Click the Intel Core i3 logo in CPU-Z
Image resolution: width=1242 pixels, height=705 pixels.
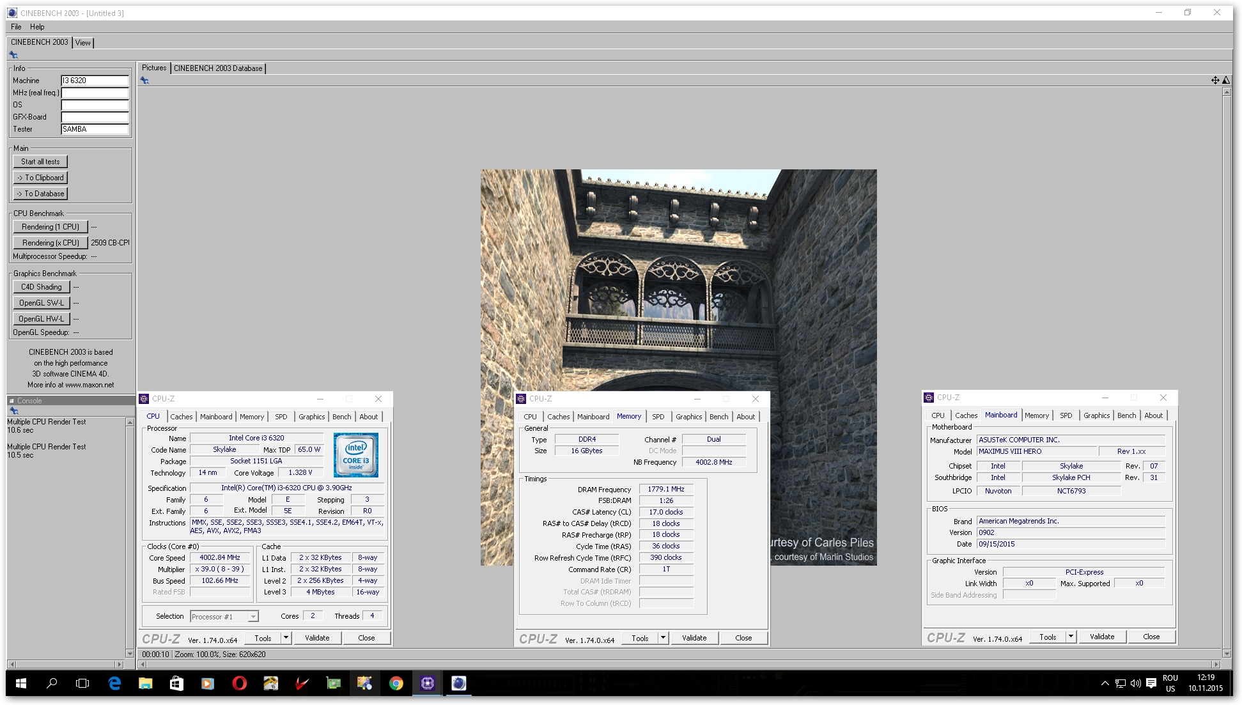coord(356,455)
